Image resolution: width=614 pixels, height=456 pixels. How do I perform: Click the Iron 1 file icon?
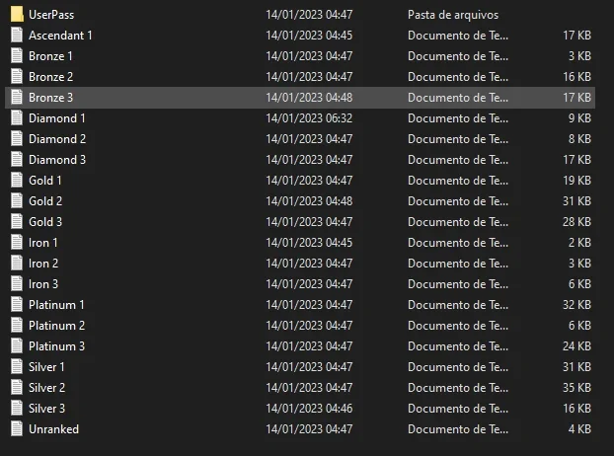point(17,242)
